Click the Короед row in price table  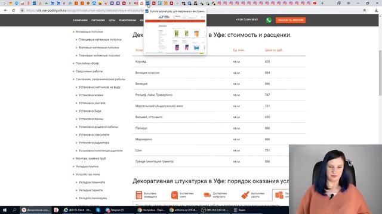pyautogui.click(x=219, y=62)
